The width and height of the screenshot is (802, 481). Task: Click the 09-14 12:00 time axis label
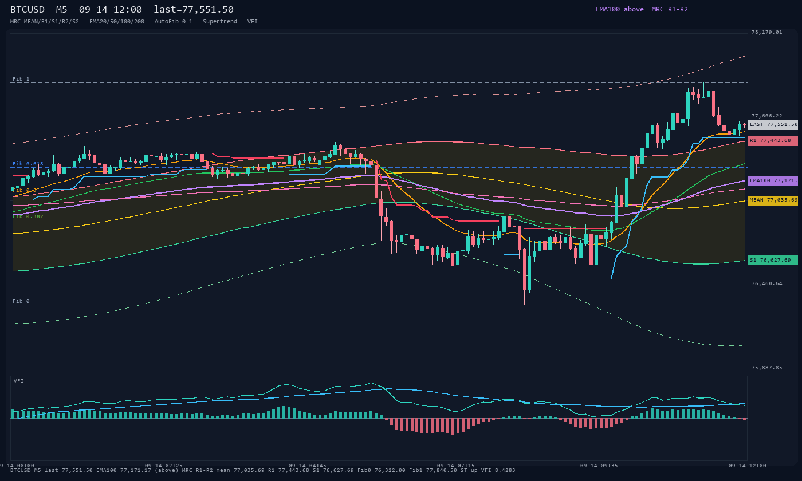pyautogui.click(x=748, y=466)
